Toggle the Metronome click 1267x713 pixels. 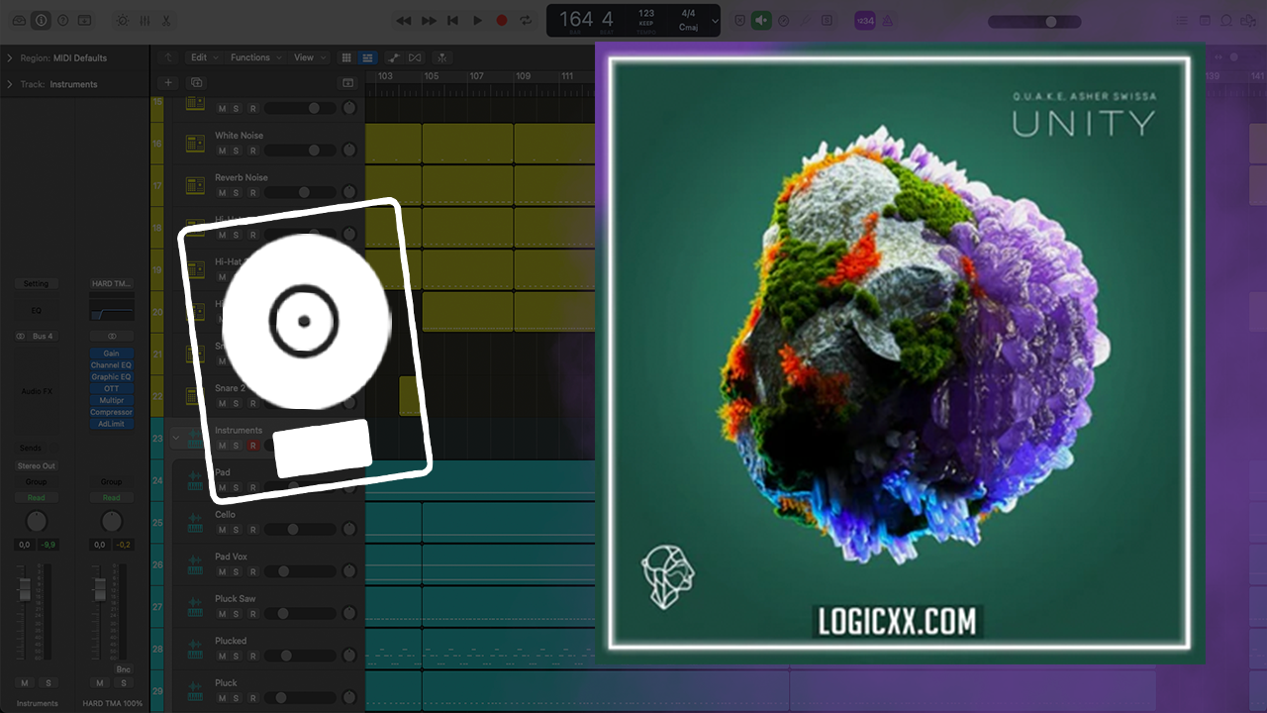888,20
